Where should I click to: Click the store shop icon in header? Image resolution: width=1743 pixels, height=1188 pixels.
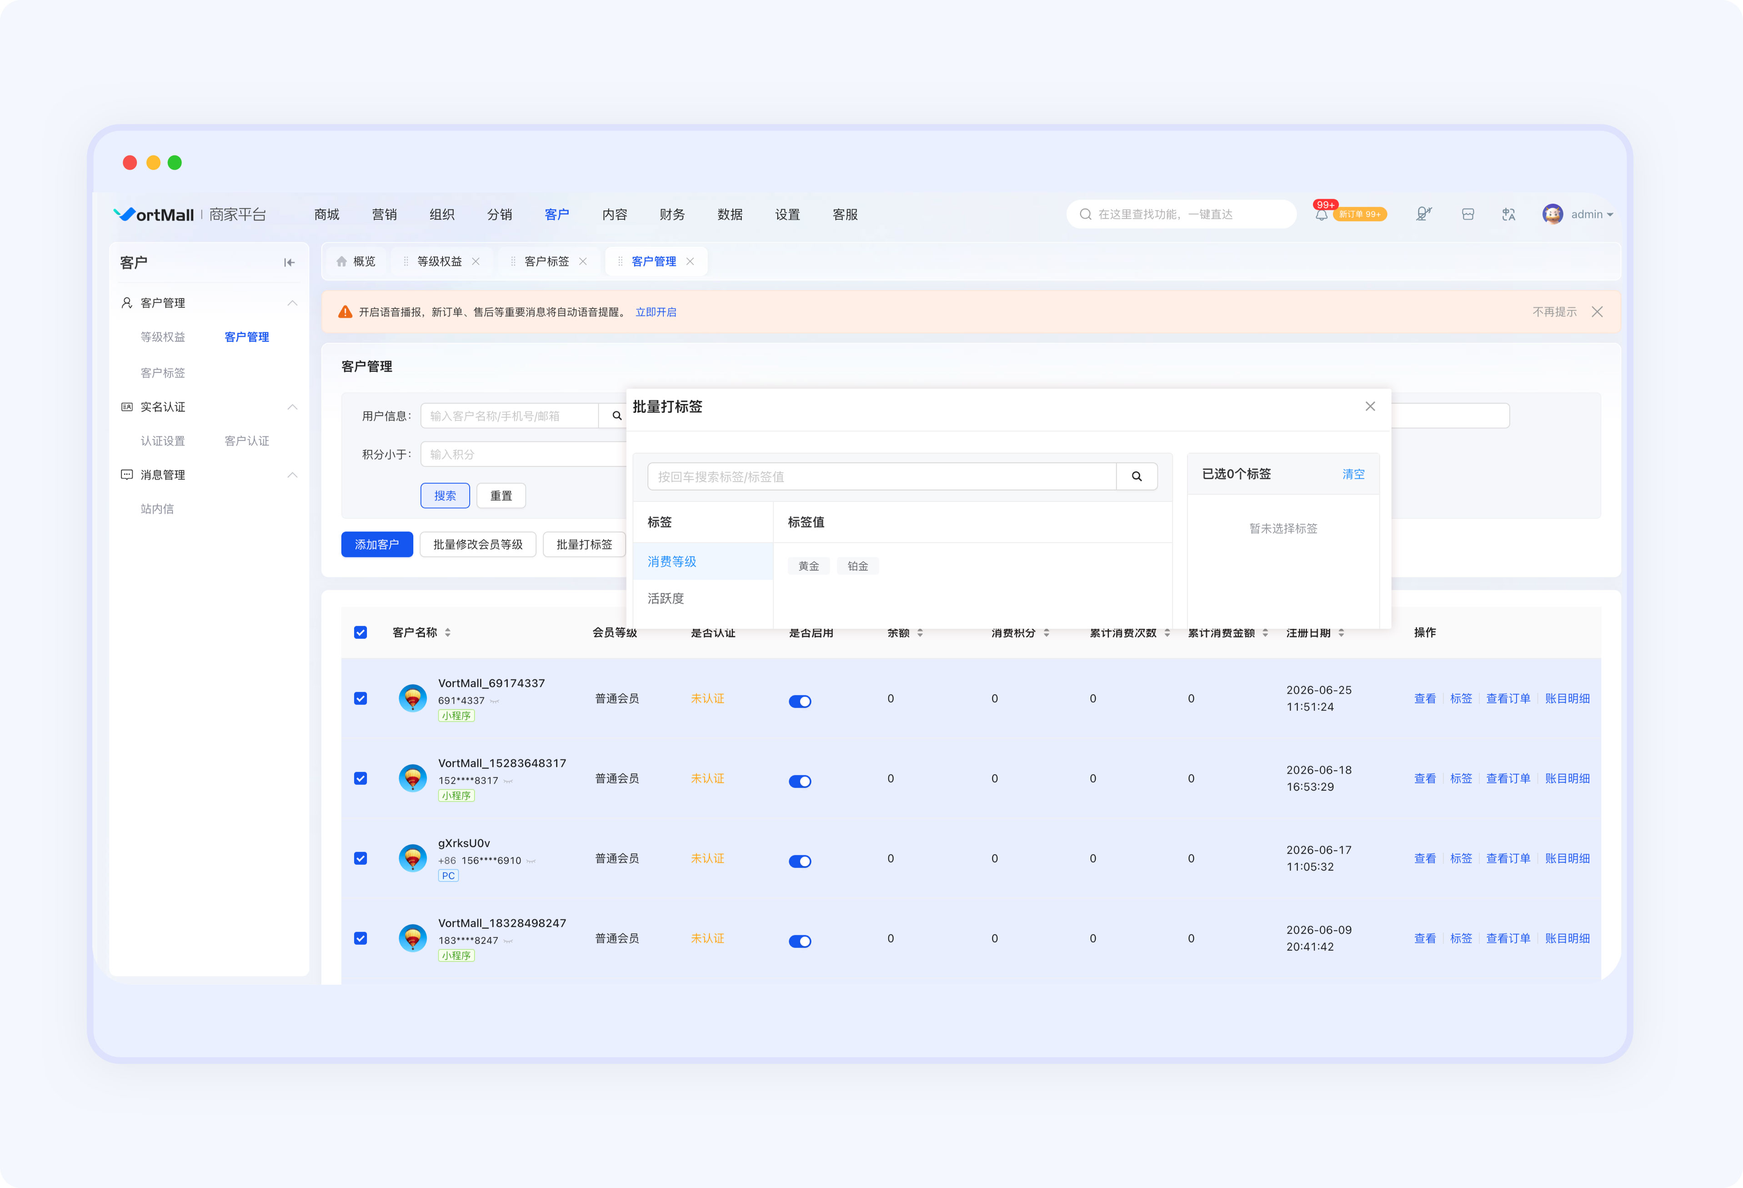[x=1468, y=215]
